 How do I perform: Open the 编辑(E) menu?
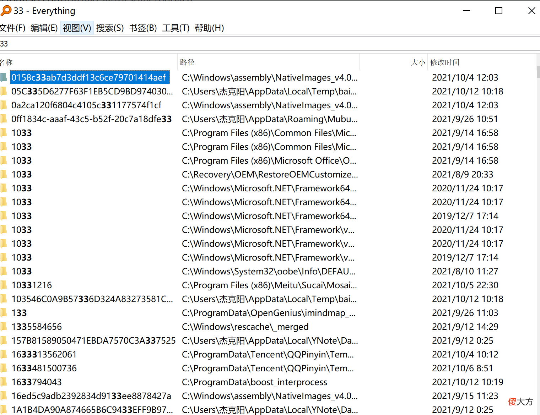[x=44, y=28]
